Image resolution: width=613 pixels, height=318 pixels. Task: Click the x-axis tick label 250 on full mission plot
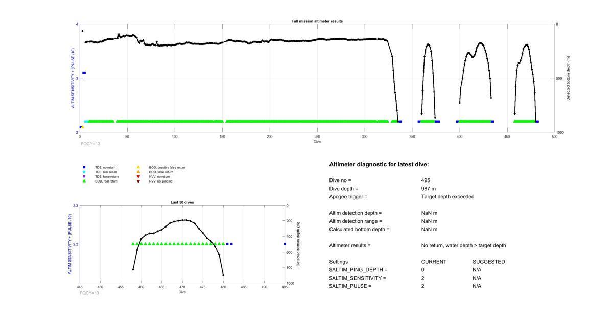click(x=317, y=137)
